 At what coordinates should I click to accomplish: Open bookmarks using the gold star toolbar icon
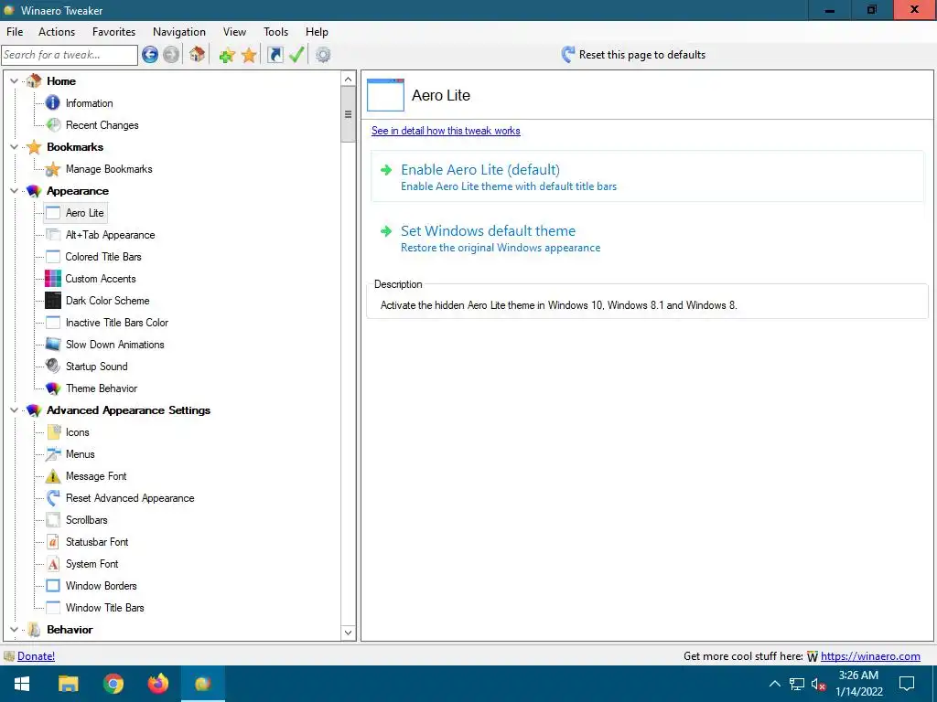(249, 56)
